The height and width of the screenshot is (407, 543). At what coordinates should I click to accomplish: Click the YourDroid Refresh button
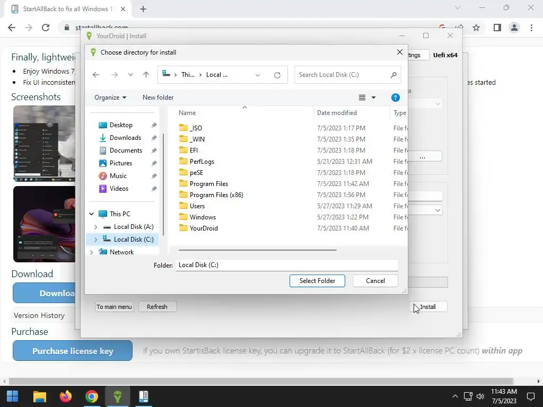(157, 307)
